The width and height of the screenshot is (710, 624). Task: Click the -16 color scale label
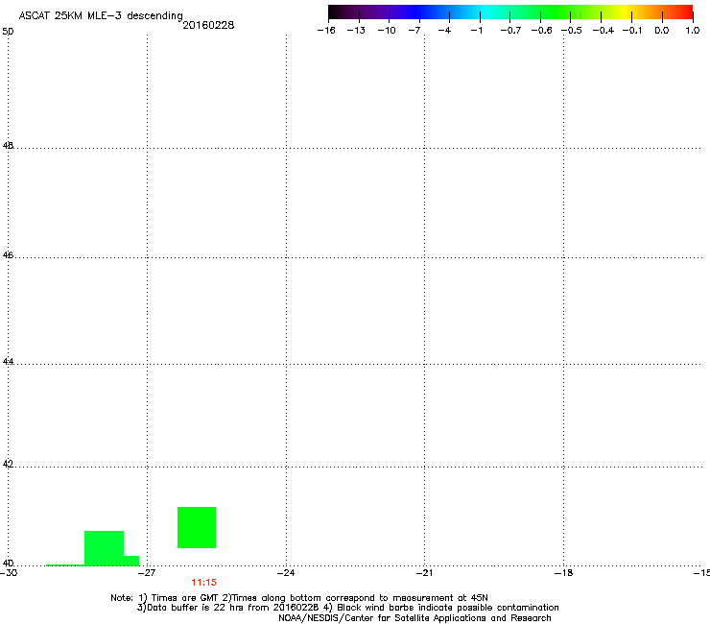point(326,31)
